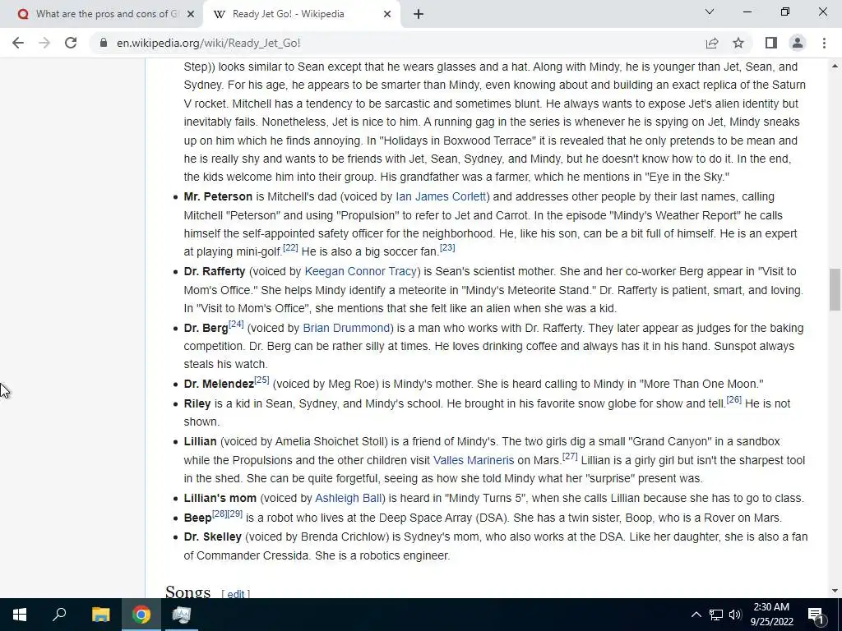Bookmark this page with the star icon
This screenshot has width=842, height=631.
pyautogui.click(x=738, y=43)
